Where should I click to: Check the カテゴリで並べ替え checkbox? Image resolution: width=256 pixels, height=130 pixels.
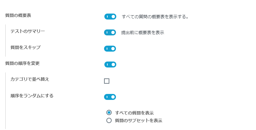107,81
